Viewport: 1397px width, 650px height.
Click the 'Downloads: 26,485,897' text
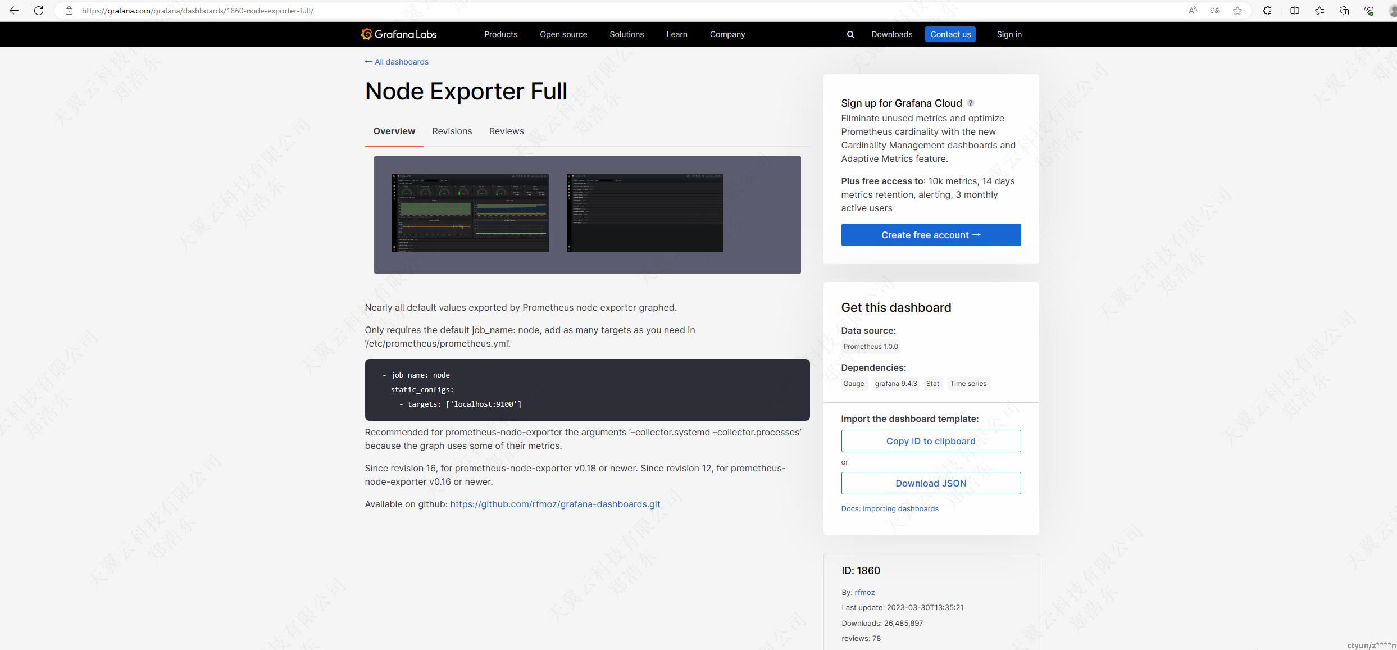pyautogui.click(x=882, y=623)
